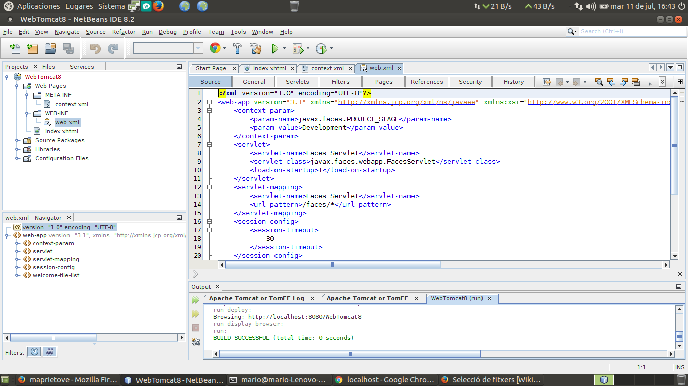Open the browser selection dropdown next to Chrome icon
The image size is (688, 386).
[224, 49]
